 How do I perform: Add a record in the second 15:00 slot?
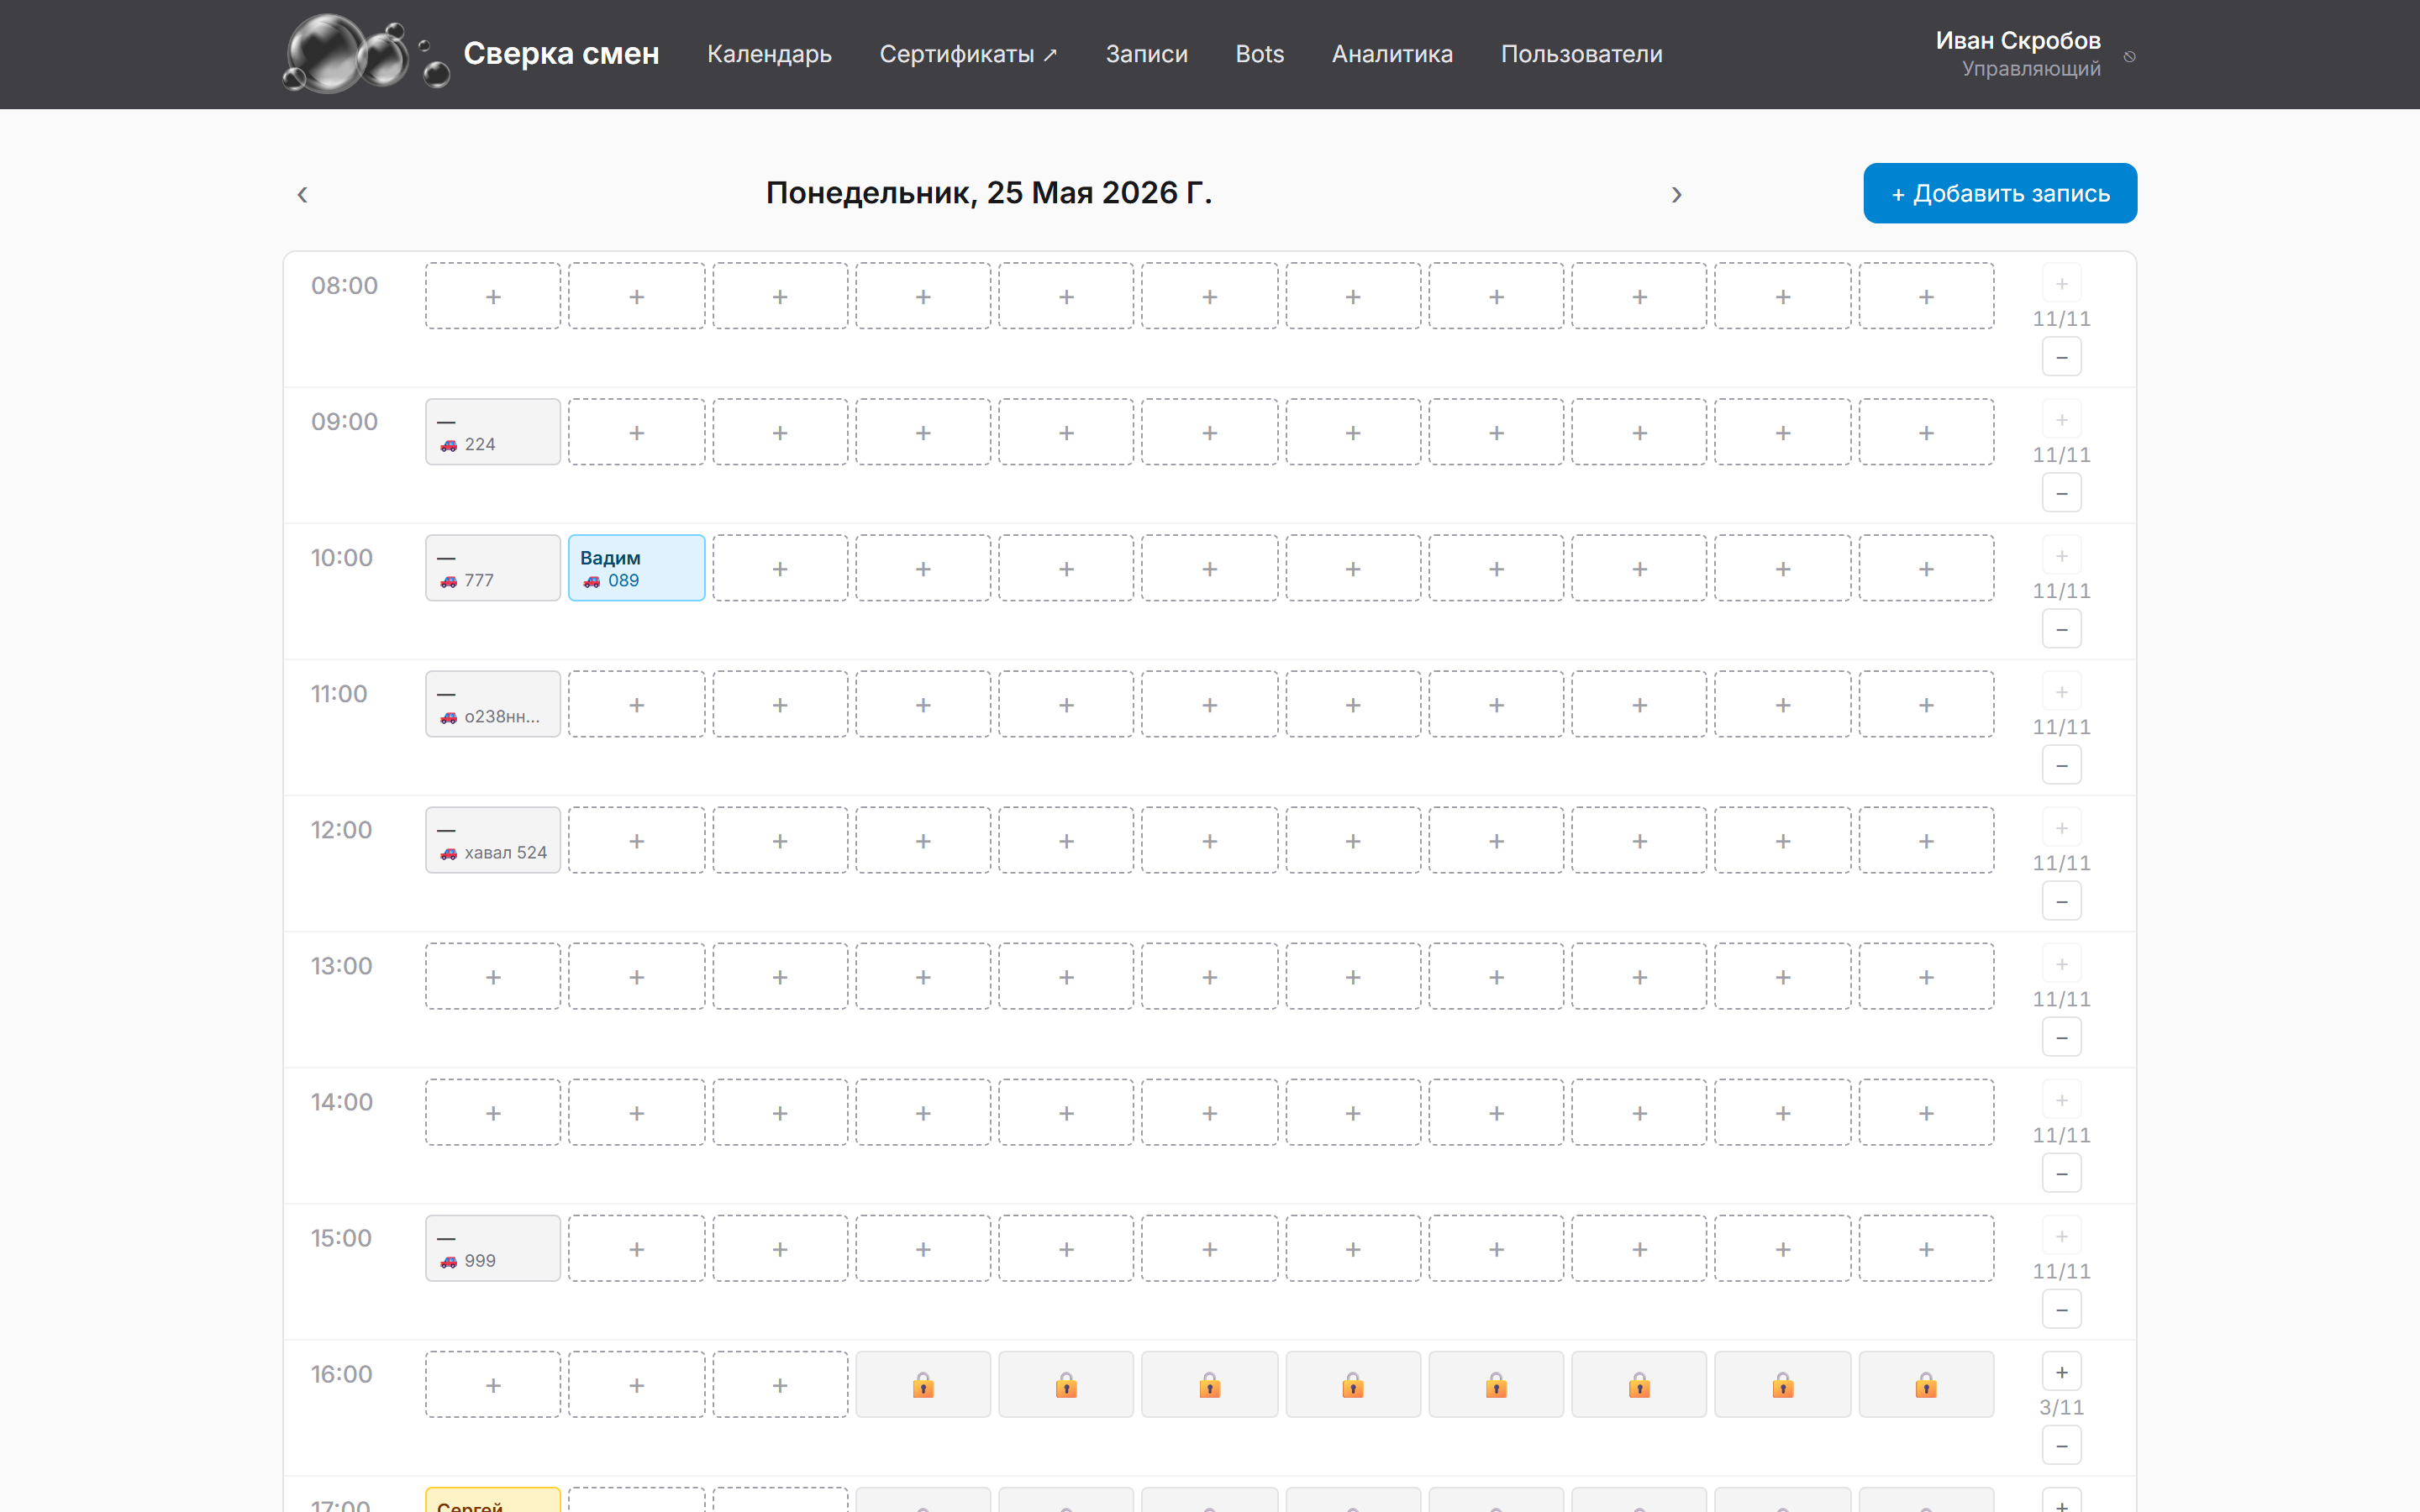(x=636, y=1248)
